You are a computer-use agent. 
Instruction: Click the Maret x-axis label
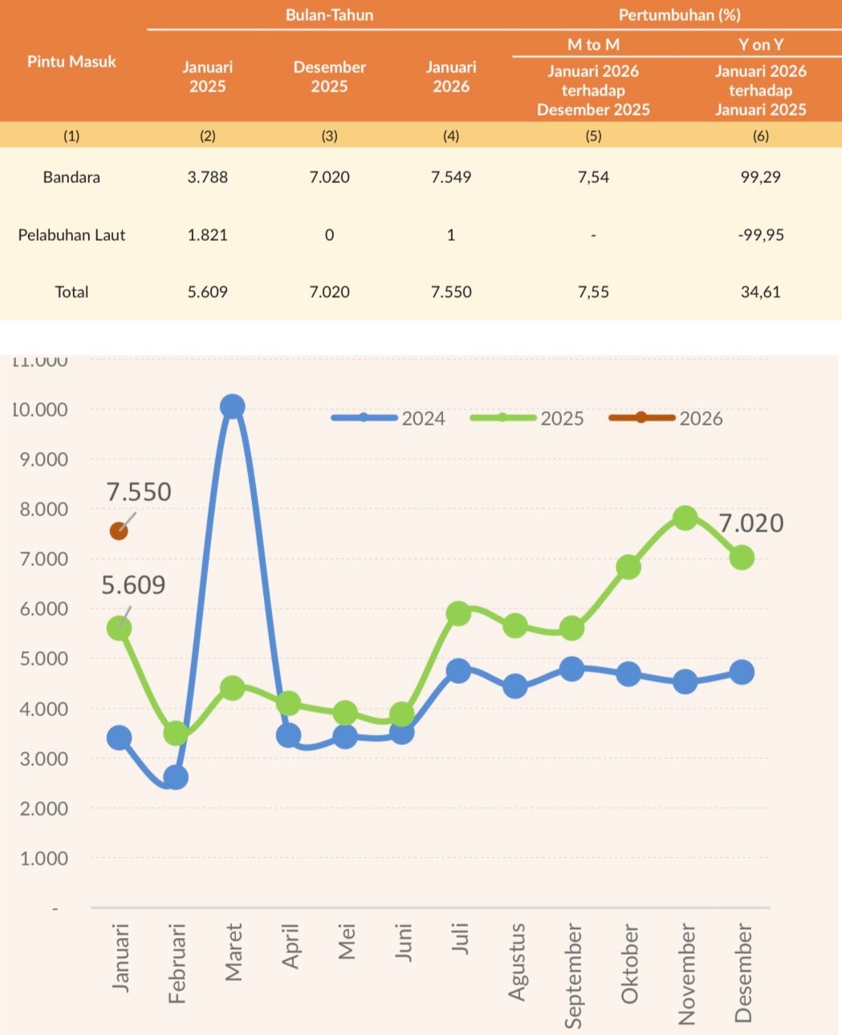point(234,952)
